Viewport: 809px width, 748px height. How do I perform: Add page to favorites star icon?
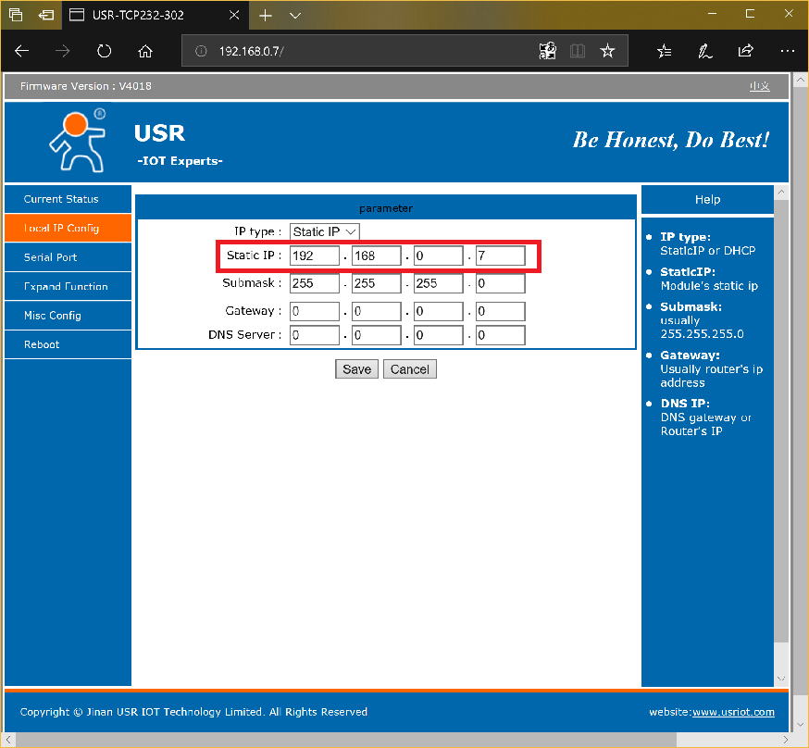607,51
